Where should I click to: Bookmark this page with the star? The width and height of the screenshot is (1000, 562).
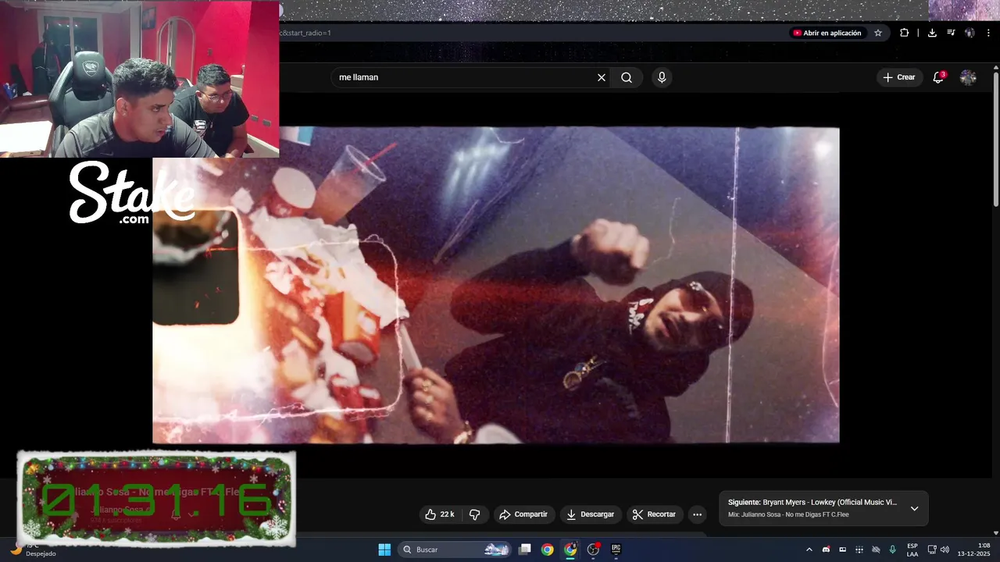[878, 33]
